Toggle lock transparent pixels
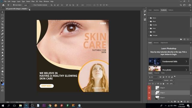 point(153,84)
